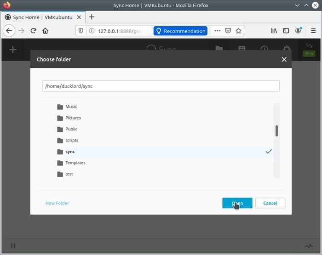Click the Firefox logo in the title bar

click(x=7, y=6)
